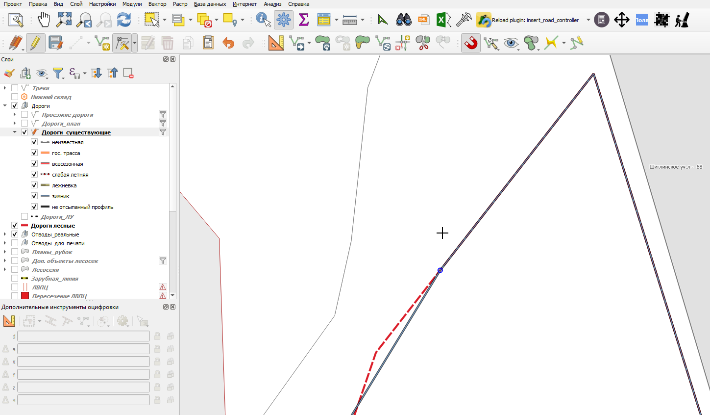Select the Дороги_план layer
This screenshot has height=415, width=710.
(61, 124)
